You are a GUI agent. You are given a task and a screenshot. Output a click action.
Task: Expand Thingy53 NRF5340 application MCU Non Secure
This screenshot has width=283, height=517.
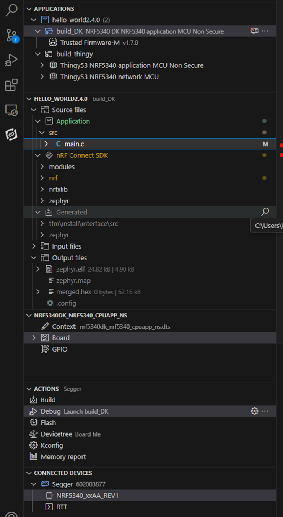point(42,65)
